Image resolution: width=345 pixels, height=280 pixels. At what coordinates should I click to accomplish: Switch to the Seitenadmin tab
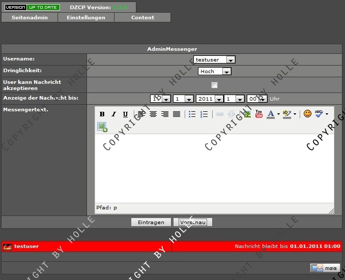(30, 17)
